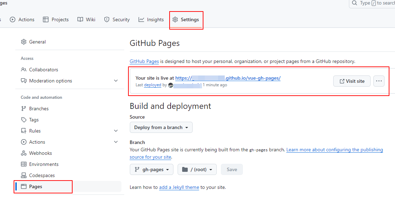Select Tags in settings sidebar
Image resolution: width=395 pixels, height=200 pixels.
point(68,120)
